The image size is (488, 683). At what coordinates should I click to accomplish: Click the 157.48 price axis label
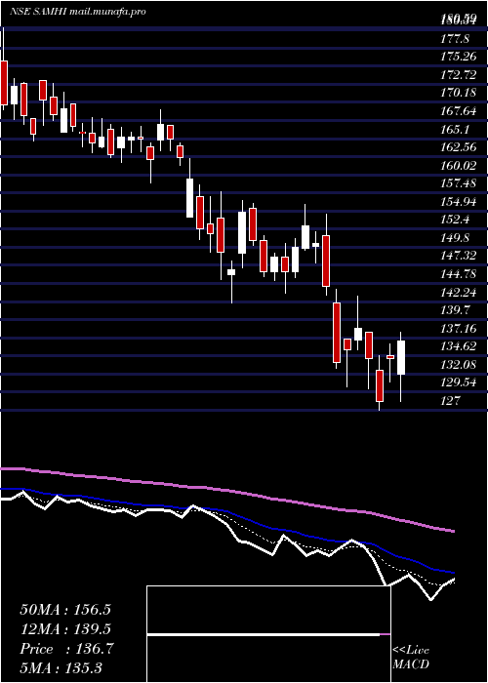459,183
